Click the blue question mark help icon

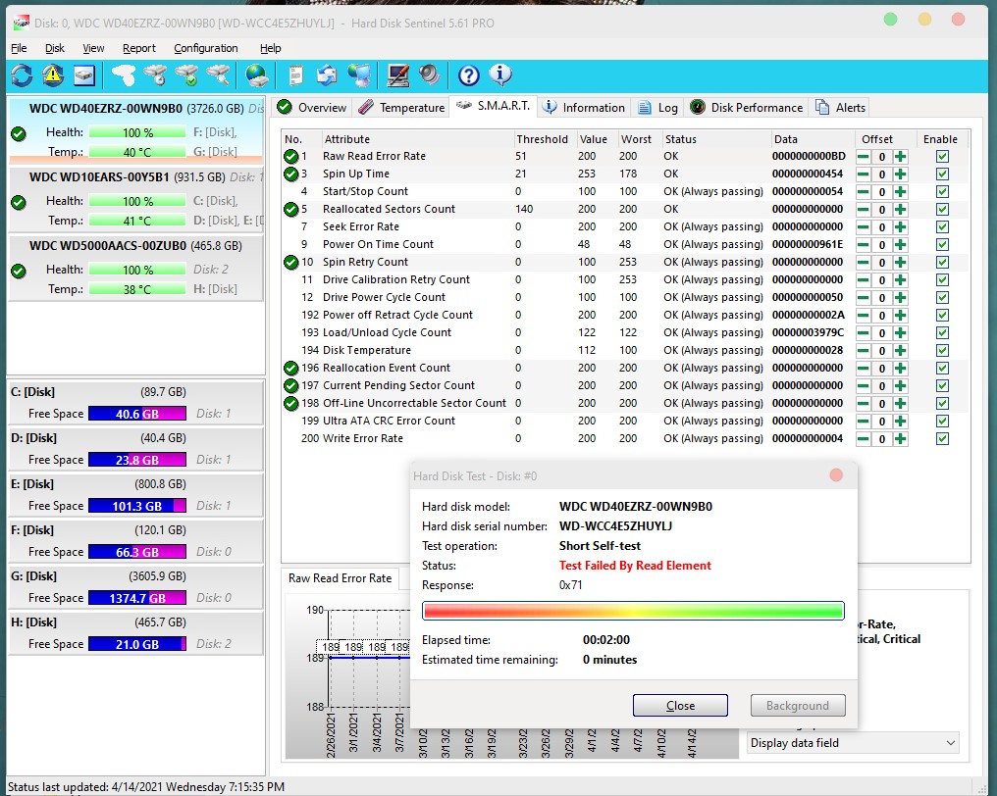469,75
